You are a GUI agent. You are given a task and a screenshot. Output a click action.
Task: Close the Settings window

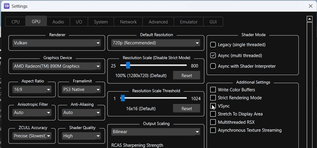click(311, 6)
